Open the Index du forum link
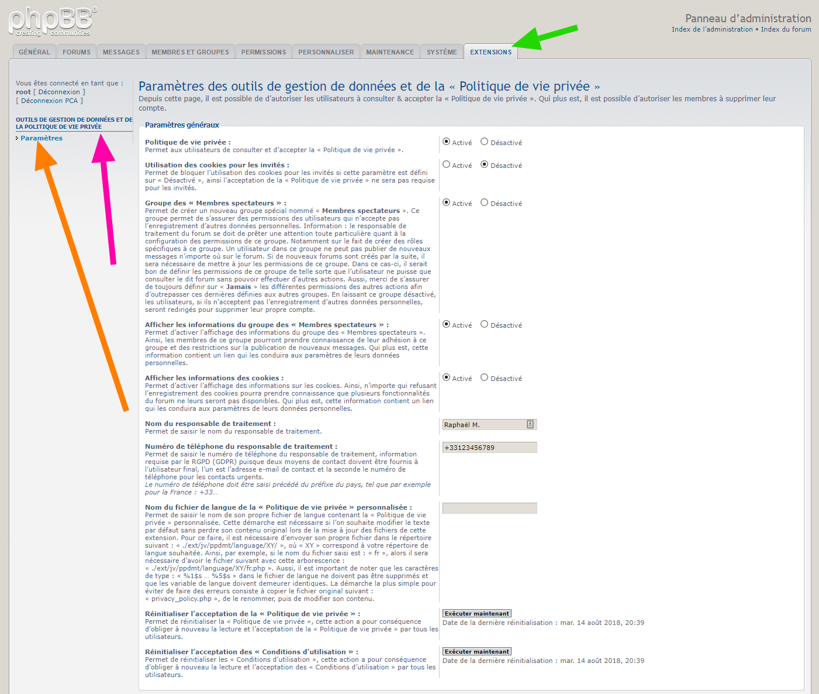The image size is (819, 694). click(x=786, y=29)
